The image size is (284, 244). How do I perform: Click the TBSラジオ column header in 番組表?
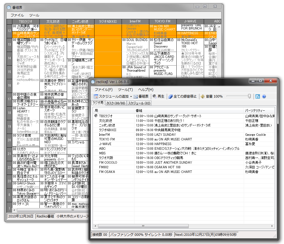coord(25,22)
